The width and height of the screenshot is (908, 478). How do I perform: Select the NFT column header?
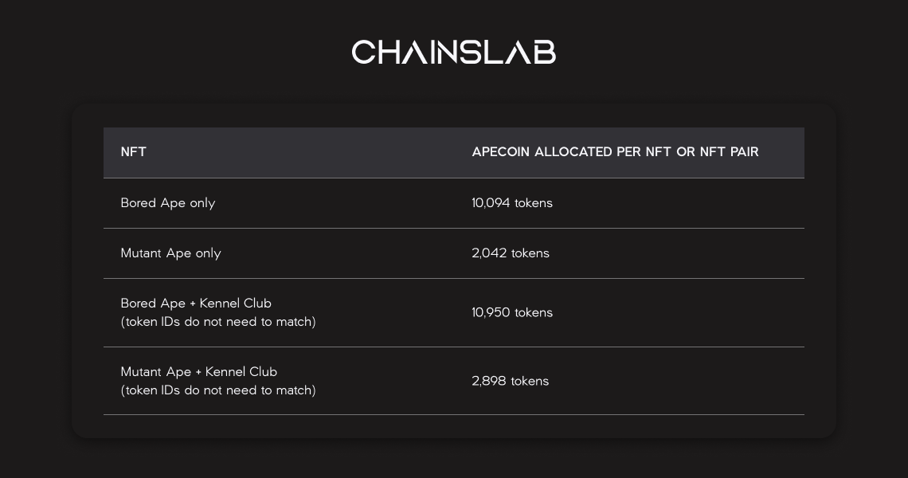(x=134, y=152)
